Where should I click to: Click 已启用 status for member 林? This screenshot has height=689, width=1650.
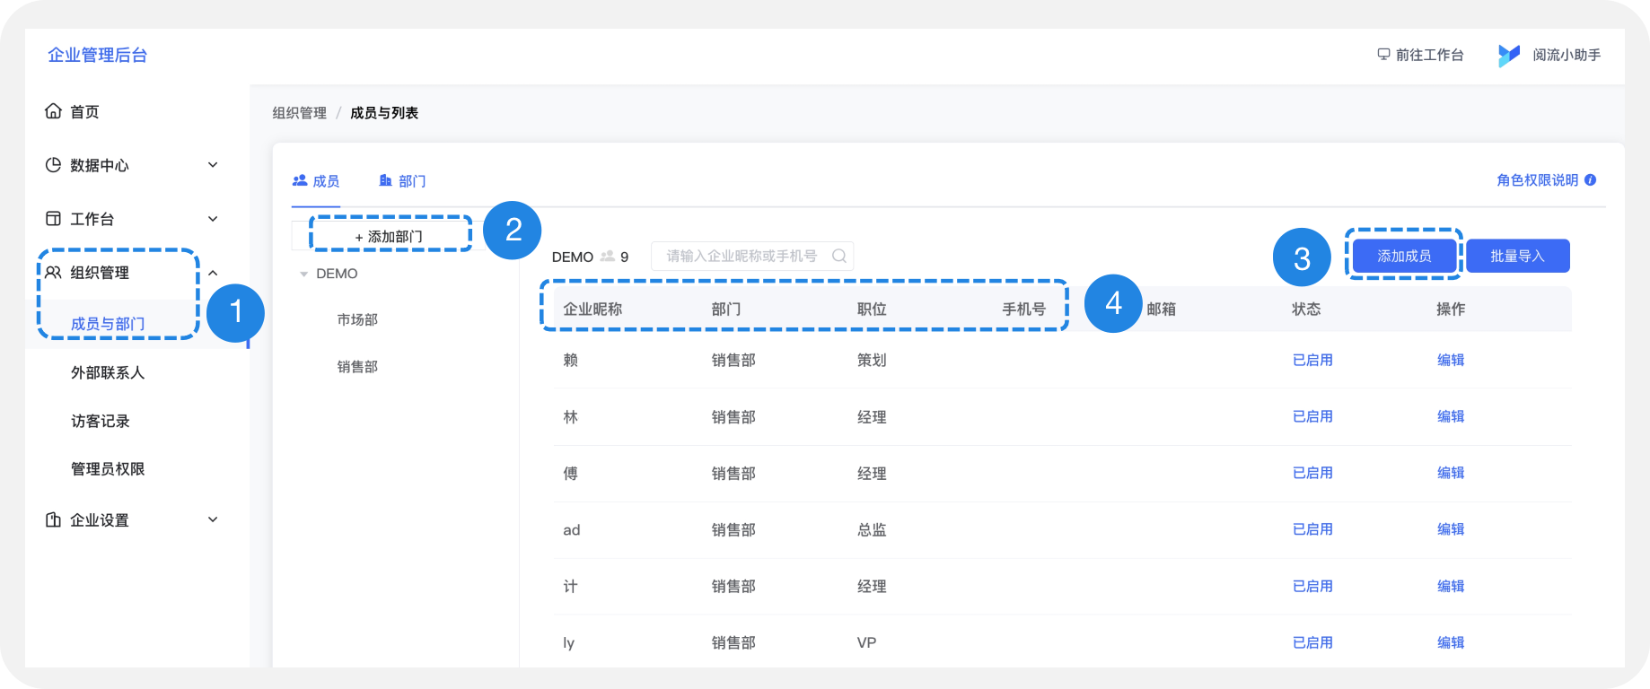1312,416
